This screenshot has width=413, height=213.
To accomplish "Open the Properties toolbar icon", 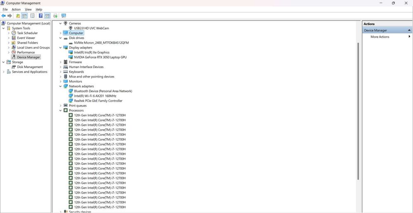I will pos(32,16).
